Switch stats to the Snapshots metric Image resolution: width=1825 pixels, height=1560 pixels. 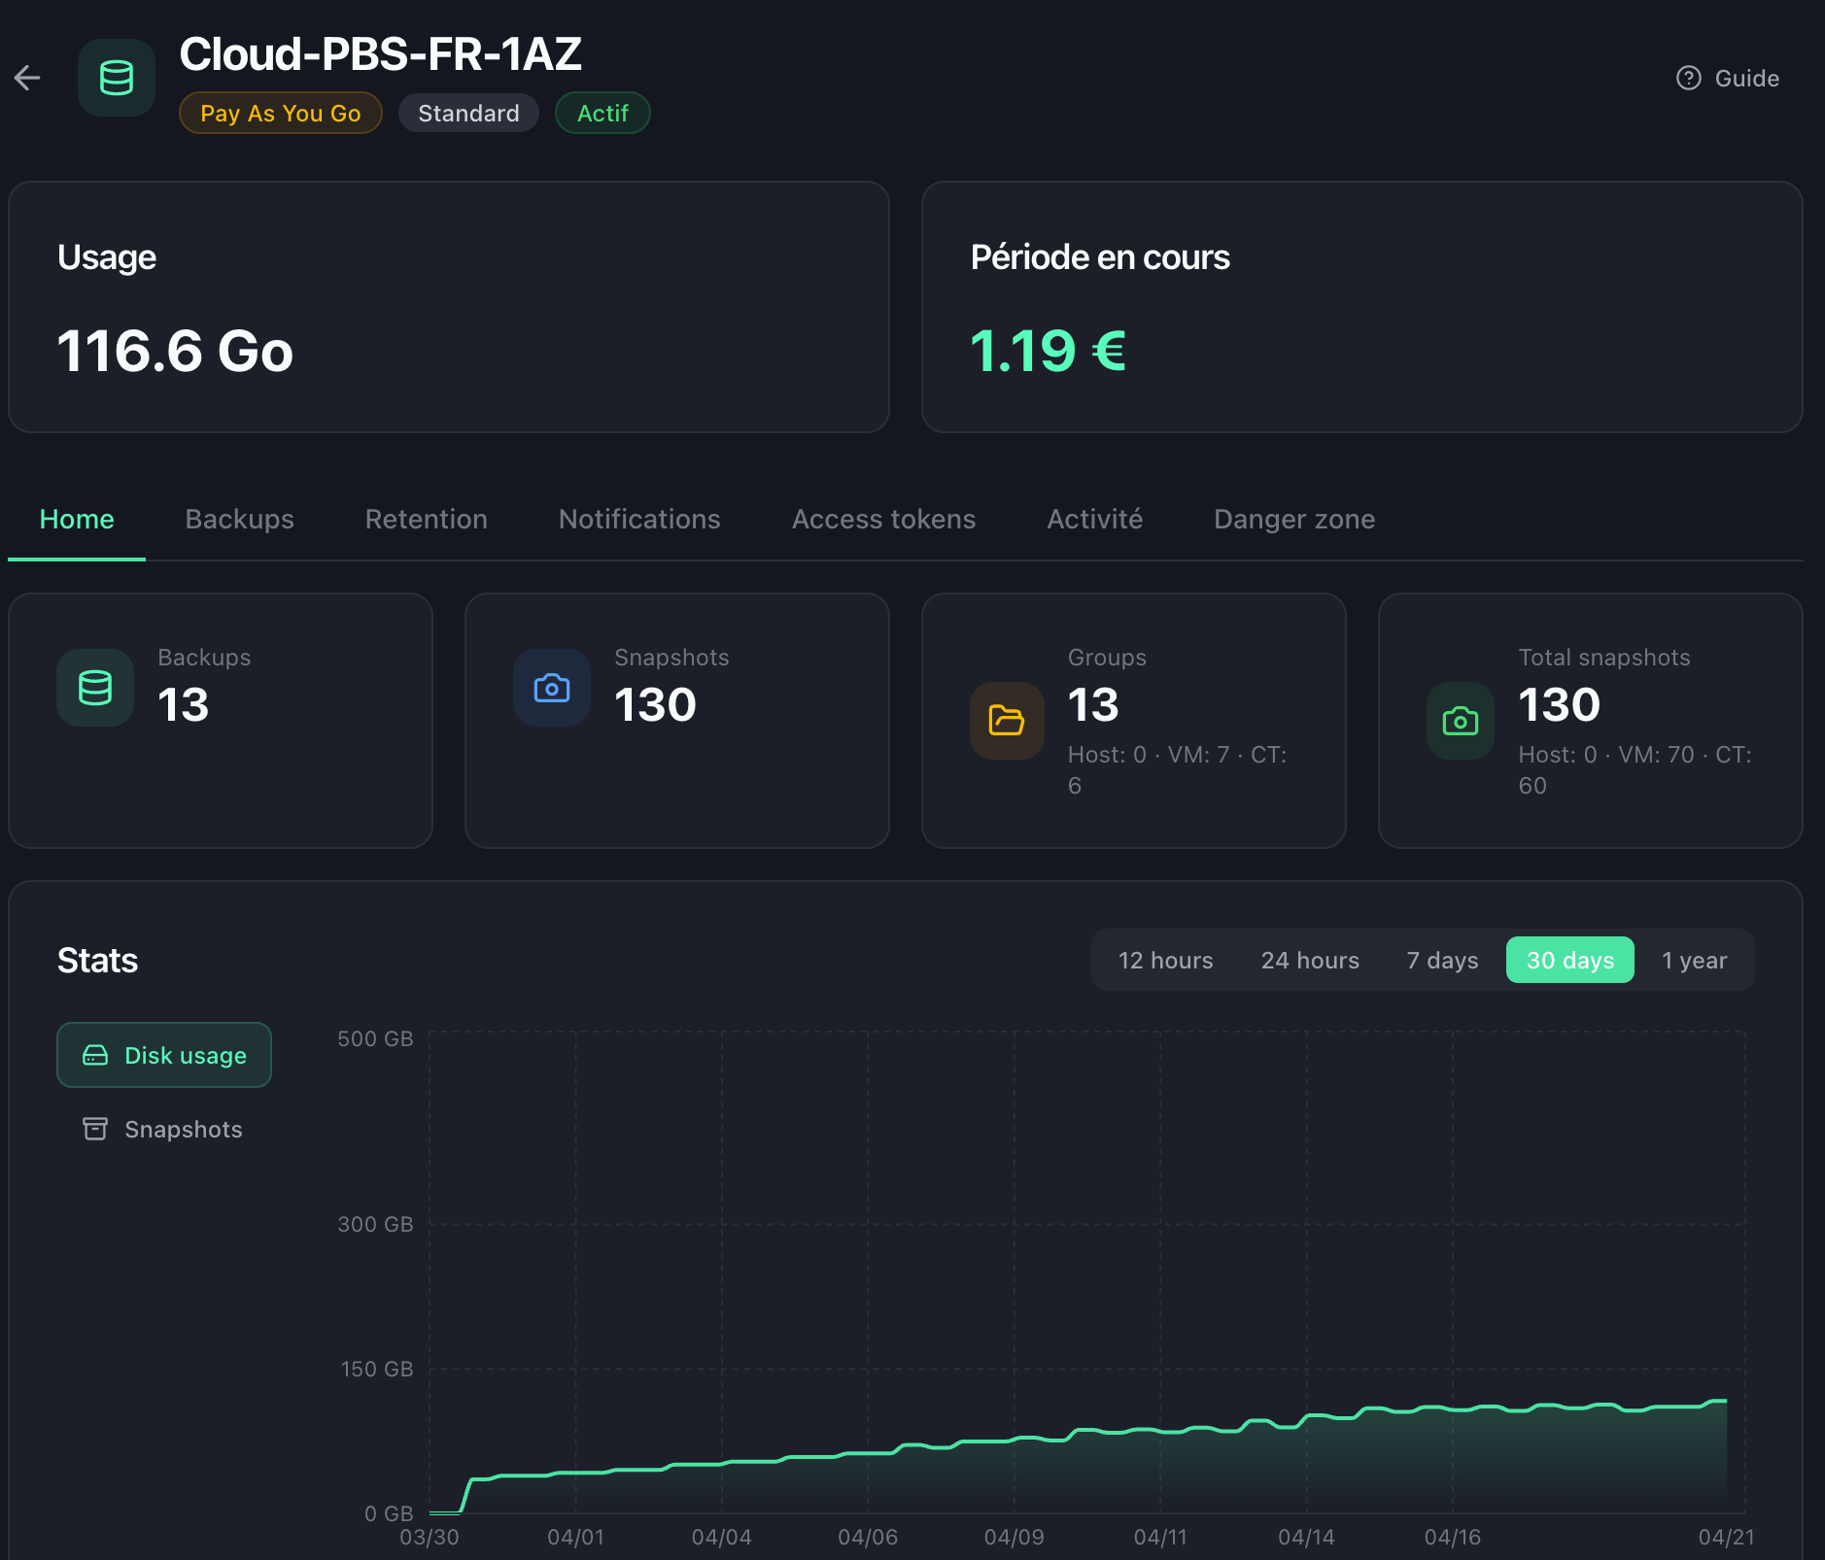pyautogui.click(x=183, y=1129)
